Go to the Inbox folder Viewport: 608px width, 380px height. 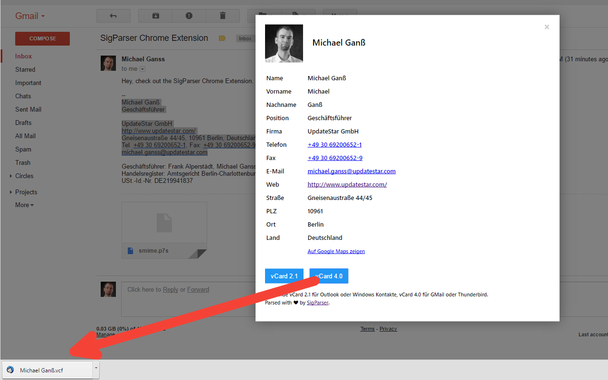click(23, 56)
